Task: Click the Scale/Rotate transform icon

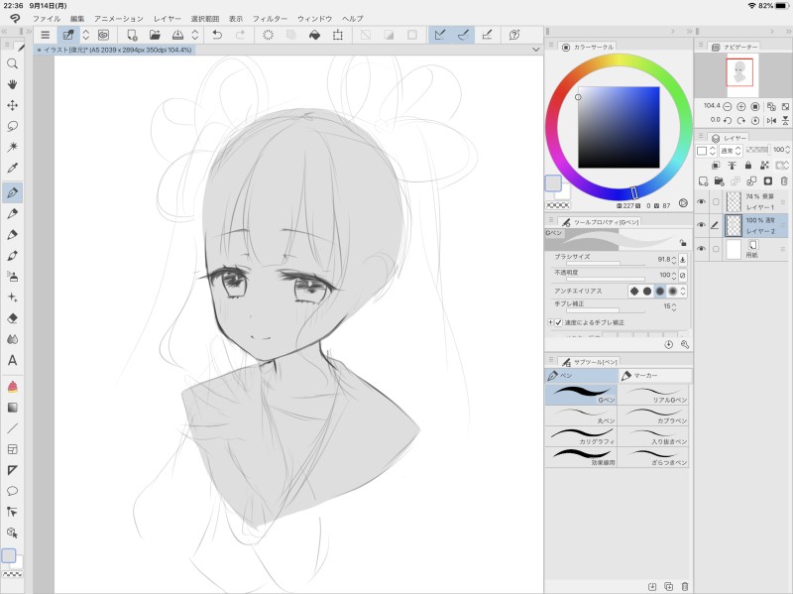Action: 337,35
